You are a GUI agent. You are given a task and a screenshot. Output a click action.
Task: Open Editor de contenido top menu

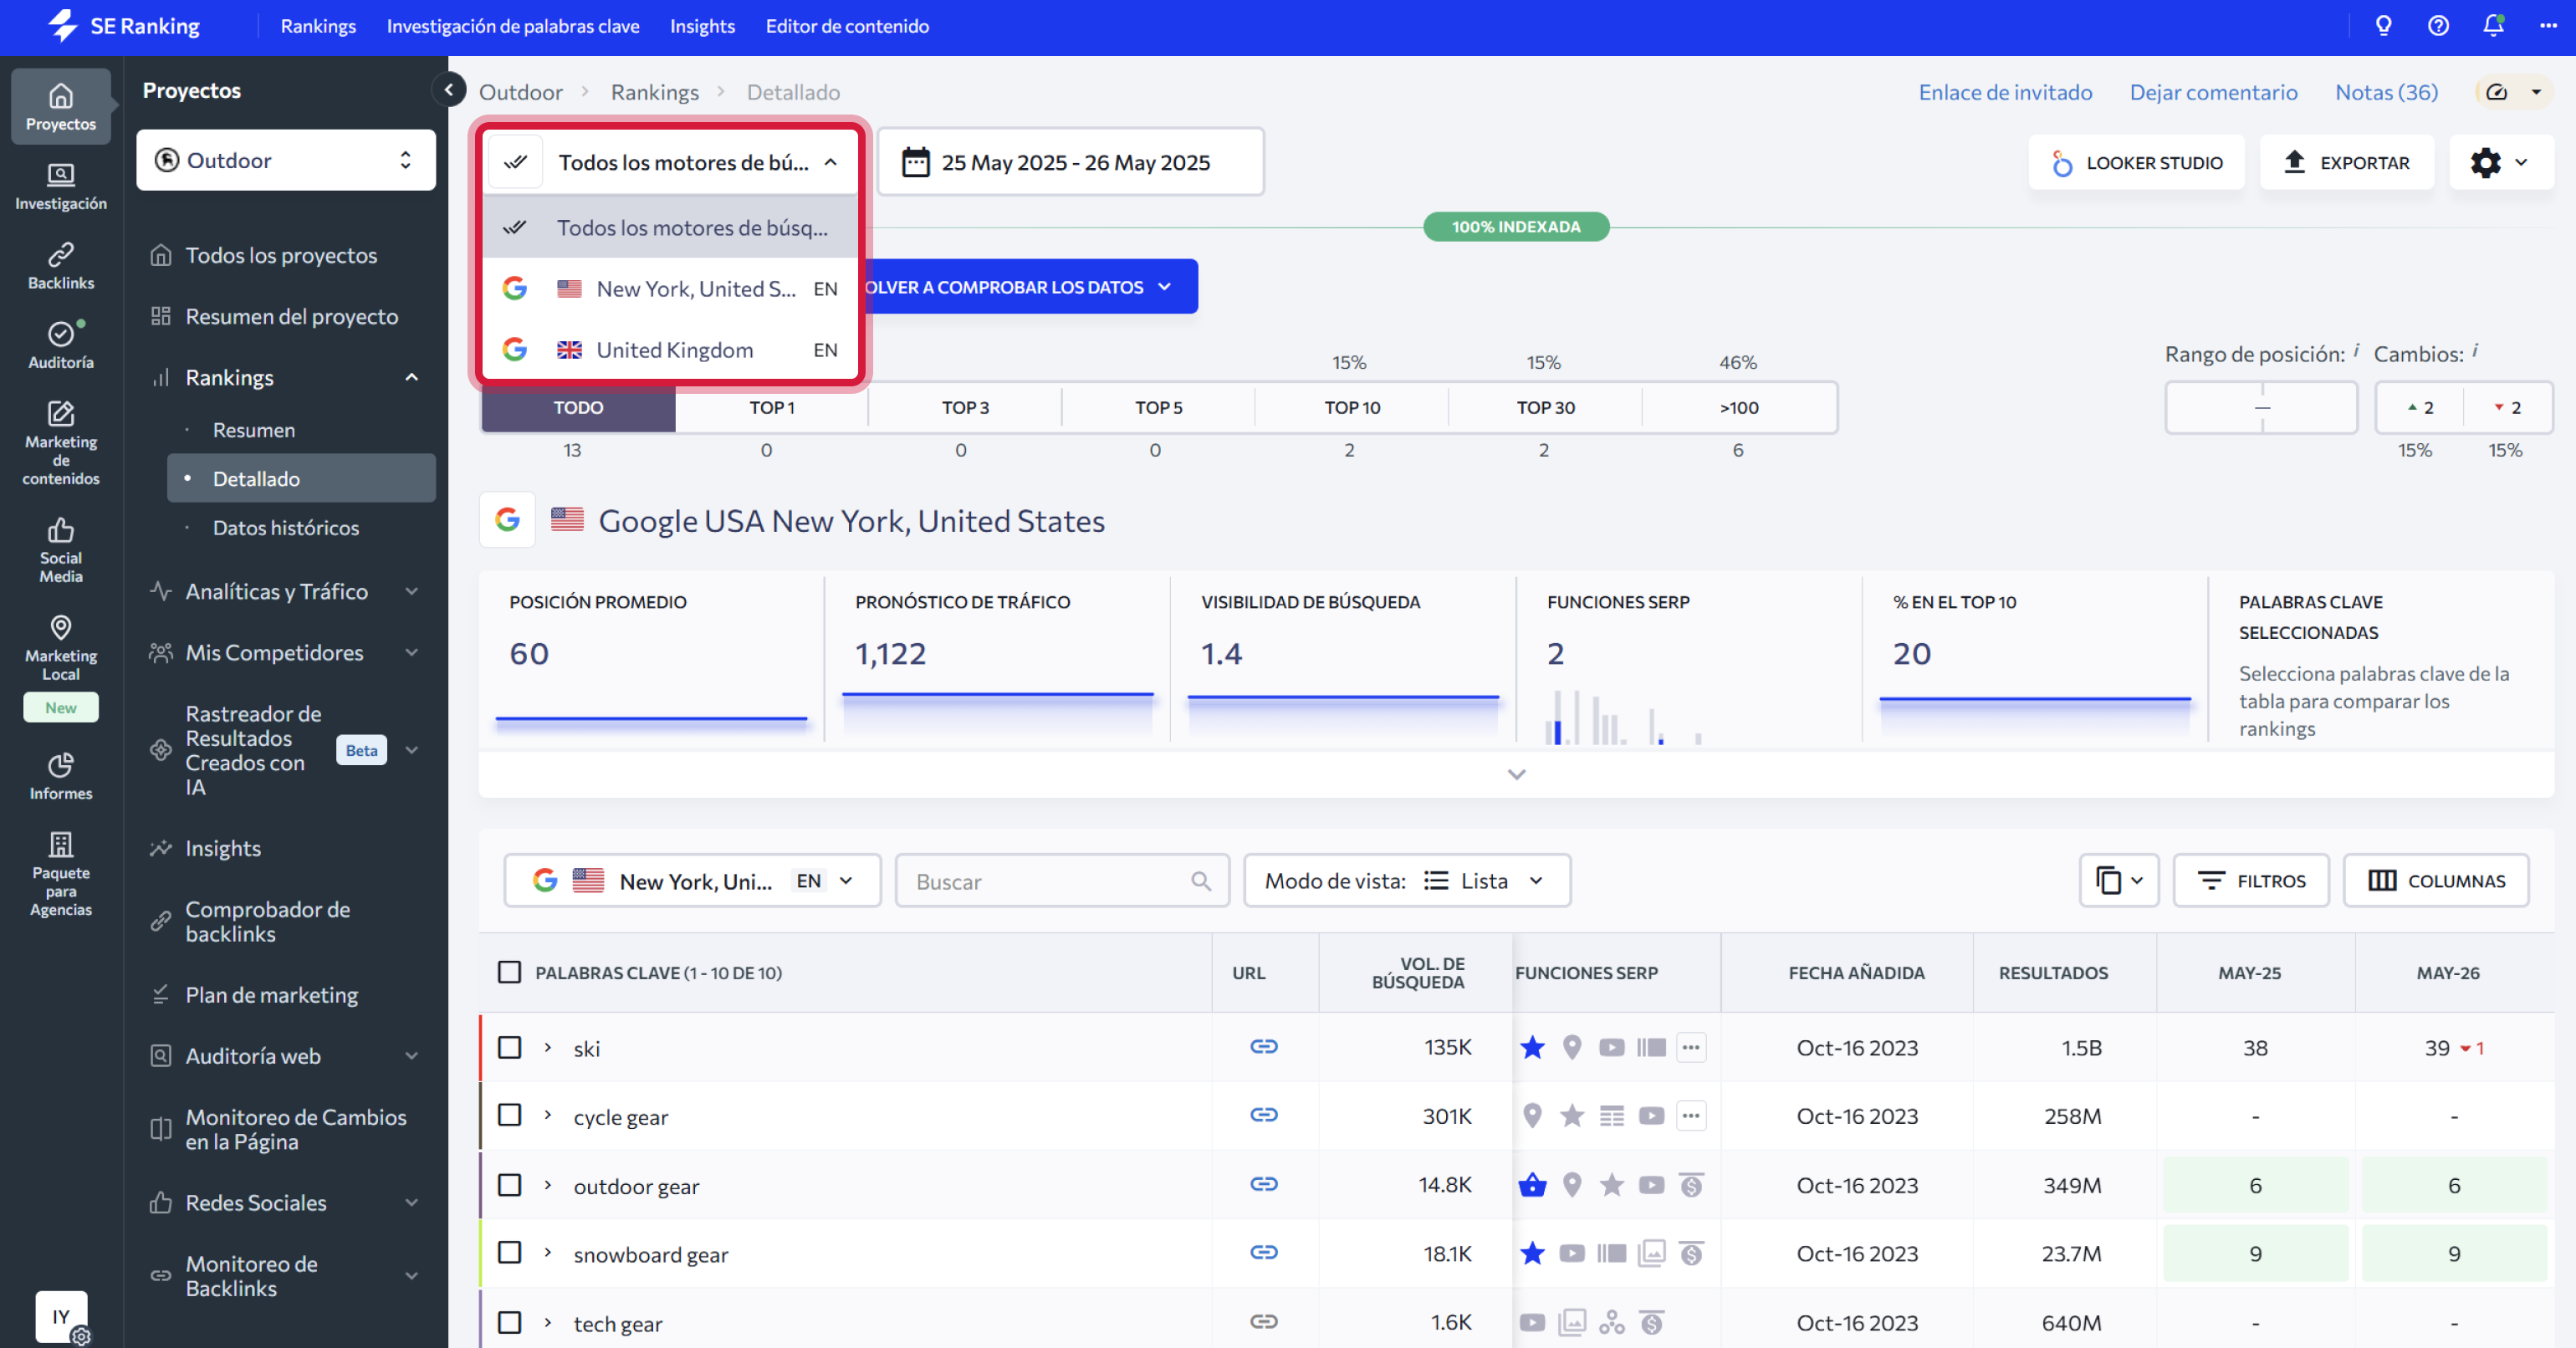click(847, 26)
